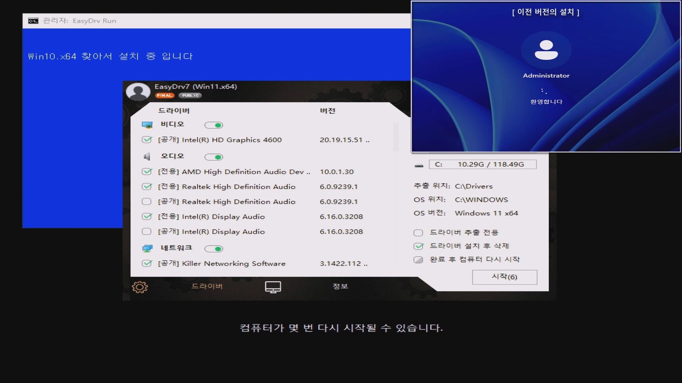Toggle off the 비디오 driver category switch
The height and width of the screenshot is (383, 682).
(x=213, y=125)
